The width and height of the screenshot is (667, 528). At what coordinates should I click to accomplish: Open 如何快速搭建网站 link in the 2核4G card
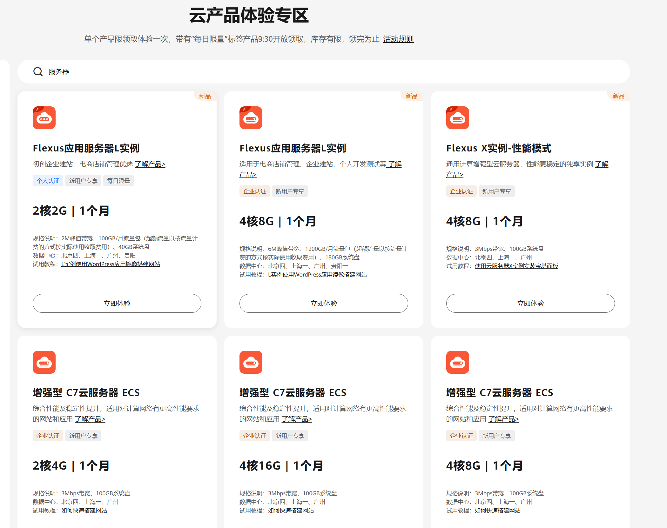(x=84, y=511)
